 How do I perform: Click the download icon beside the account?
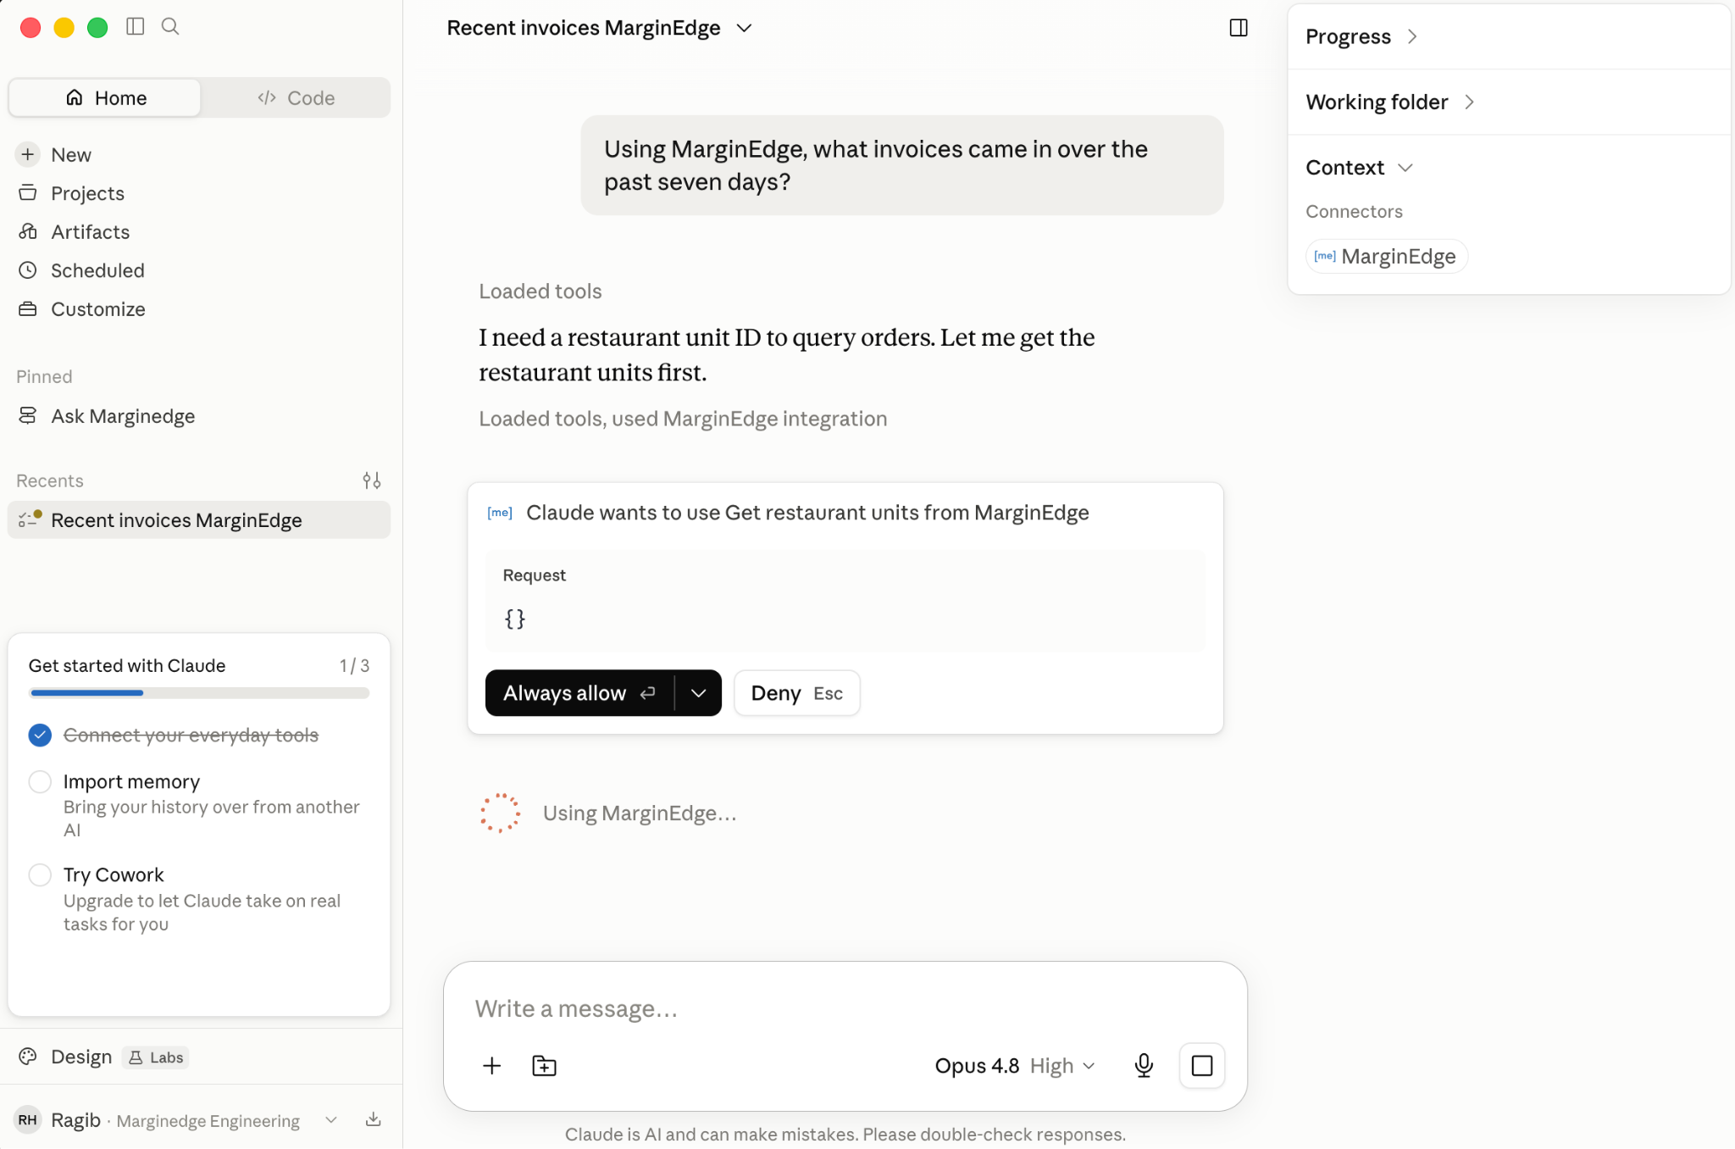(373, 1120)
